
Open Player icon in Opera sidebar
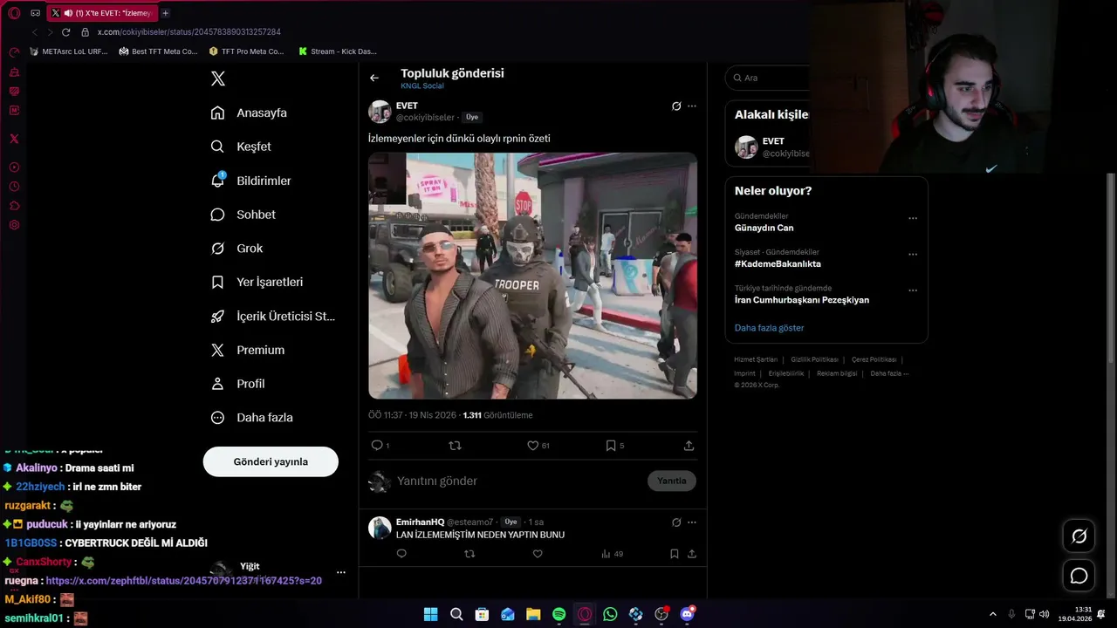[x=14, y=167]
